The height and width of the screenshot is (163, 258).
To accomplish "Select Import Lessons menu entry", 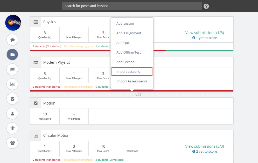I will coord(132,71).
